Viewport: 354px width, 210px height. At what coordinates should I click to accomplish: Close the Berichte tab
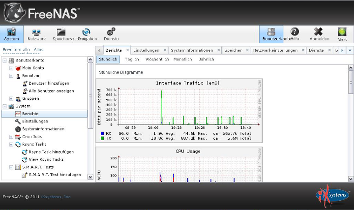click(x=127, y=50)
